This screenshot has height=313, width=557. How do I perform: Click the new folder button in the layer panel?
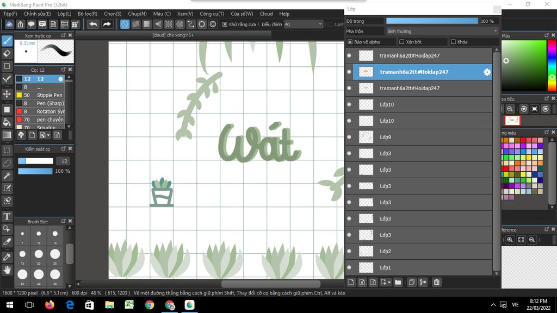pos(398,282)
